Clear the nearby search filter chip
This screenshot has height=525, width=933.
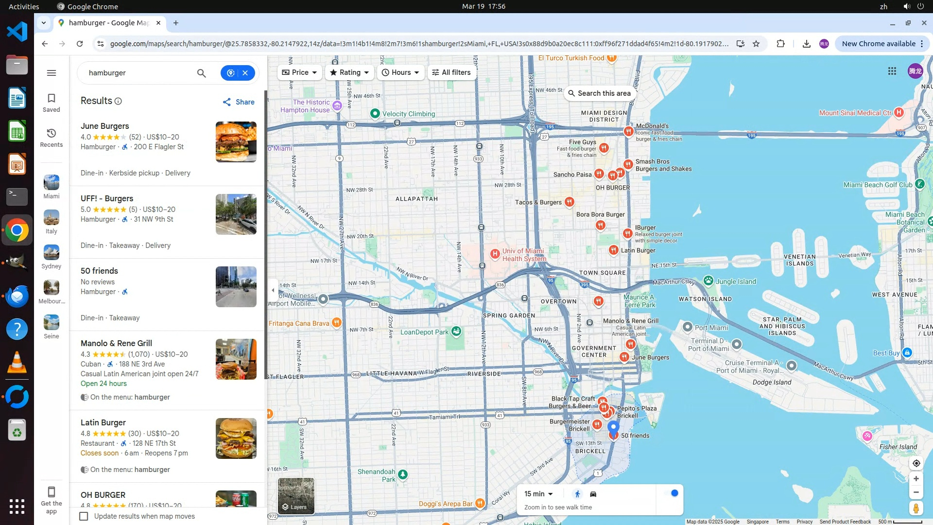245,73
